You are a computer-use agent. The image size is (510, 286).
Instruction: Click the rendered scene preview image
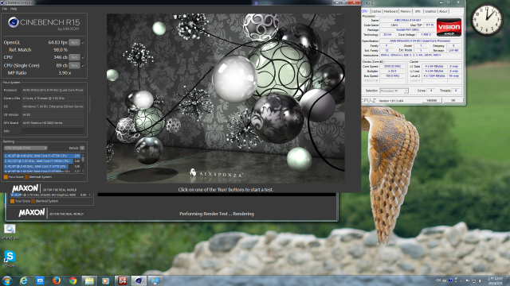pyautogui.click(x=226, y=98)
